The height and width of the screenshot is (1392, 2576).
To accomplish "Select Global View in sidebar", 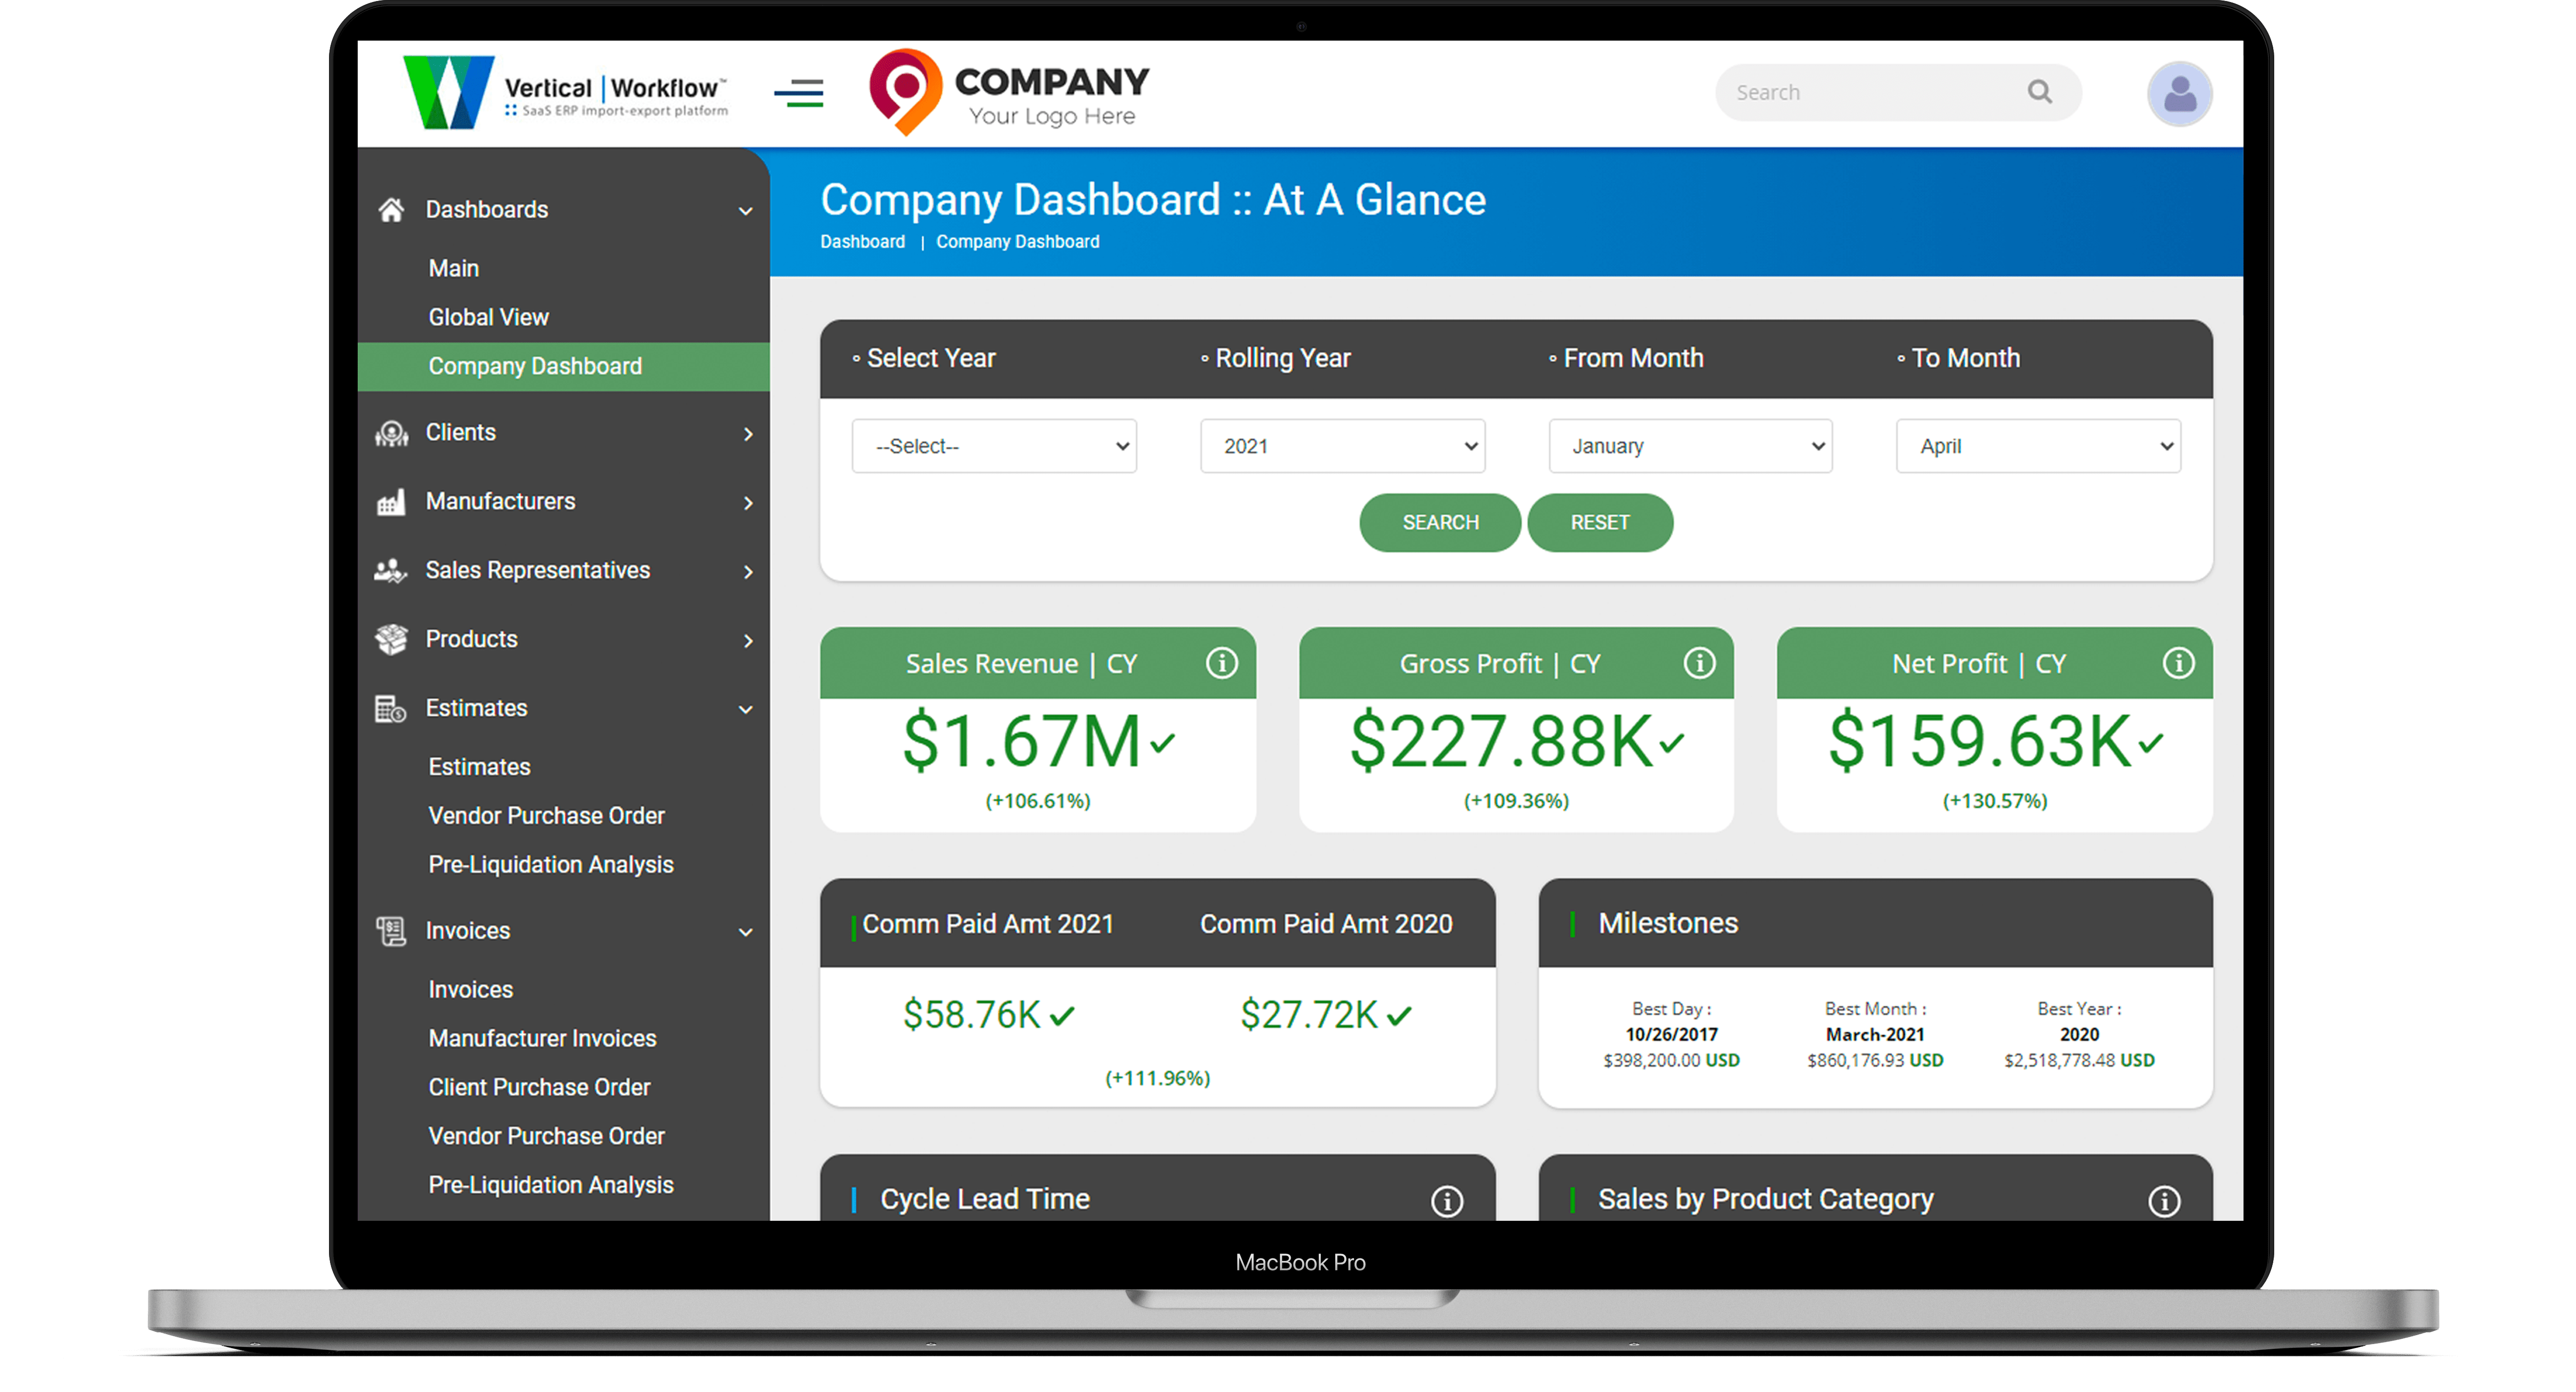I will [x=488, y=317].
